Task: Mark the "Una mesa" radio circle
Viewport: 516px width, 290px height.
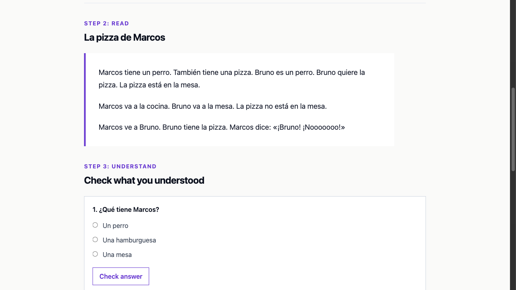Action: (x=95, y=254)
